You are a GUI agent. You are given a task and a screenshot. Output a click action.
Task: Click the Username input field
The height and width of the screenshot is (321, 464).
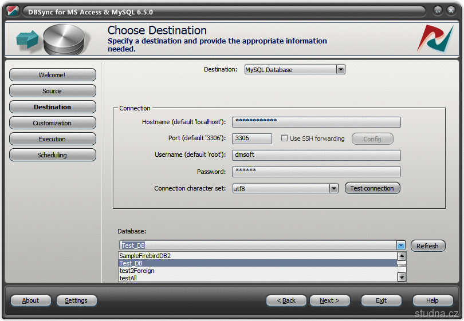316,155
